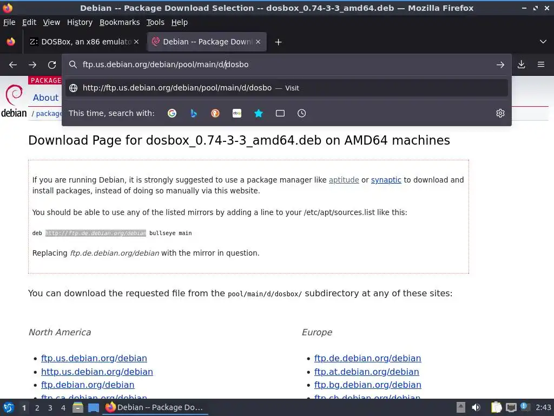
Task: Select the Visit ftp.us.debian.org suggestion
Action: [287, 88]
